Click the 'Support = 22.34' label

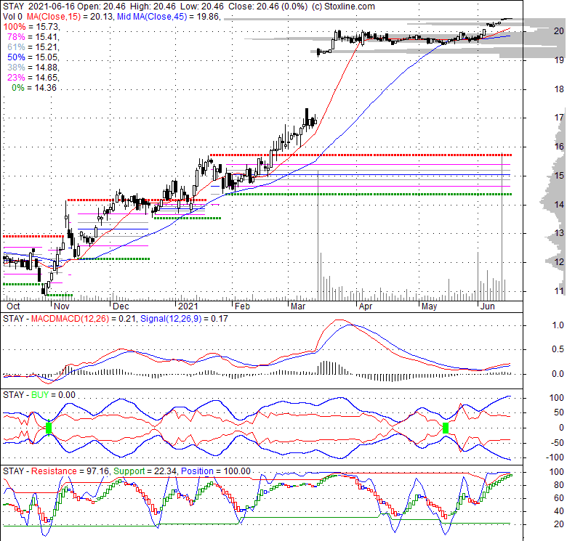click(145, 471)
